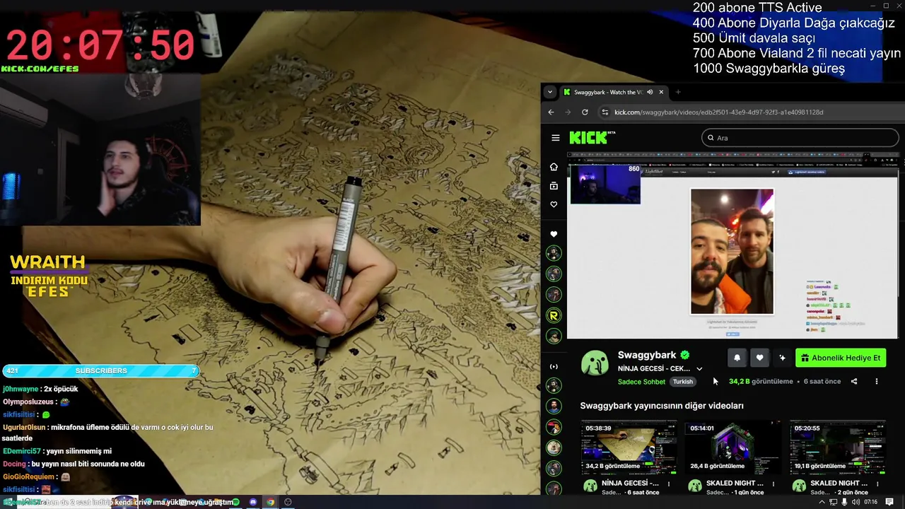Click the taskbar volume icon
This screenshot has width=905, height=509.
point(856,502)
